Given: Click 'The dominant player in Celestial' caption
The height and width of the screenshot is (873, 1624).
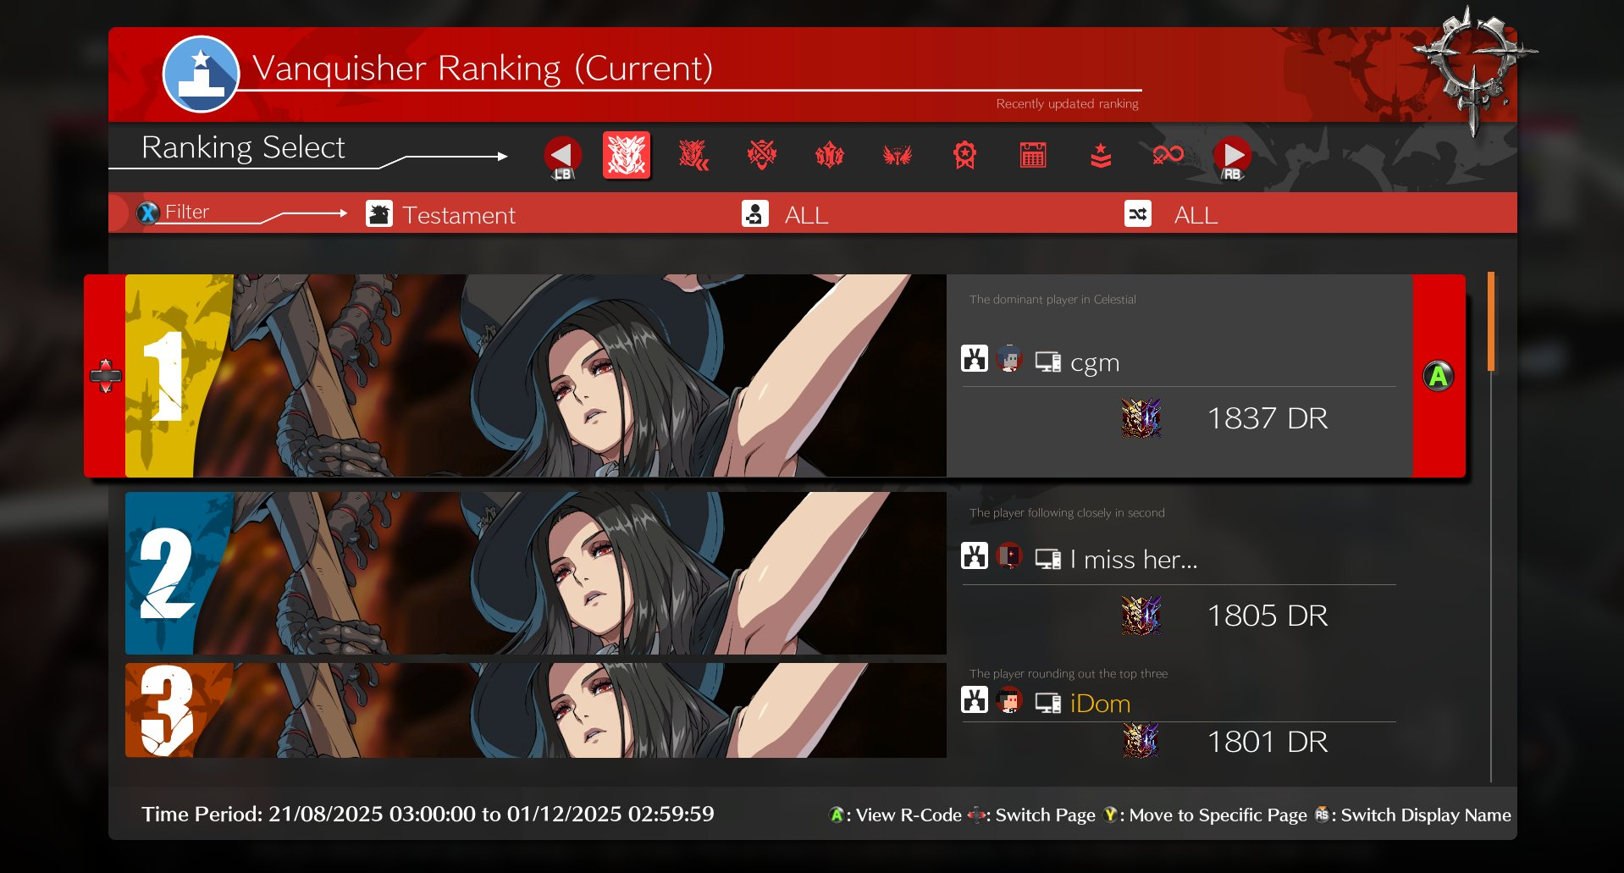Looking at the screenshot, I should 1052,300.
